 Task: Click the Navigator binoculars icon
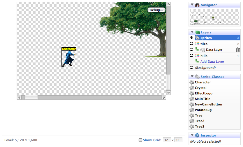[197, 5]
